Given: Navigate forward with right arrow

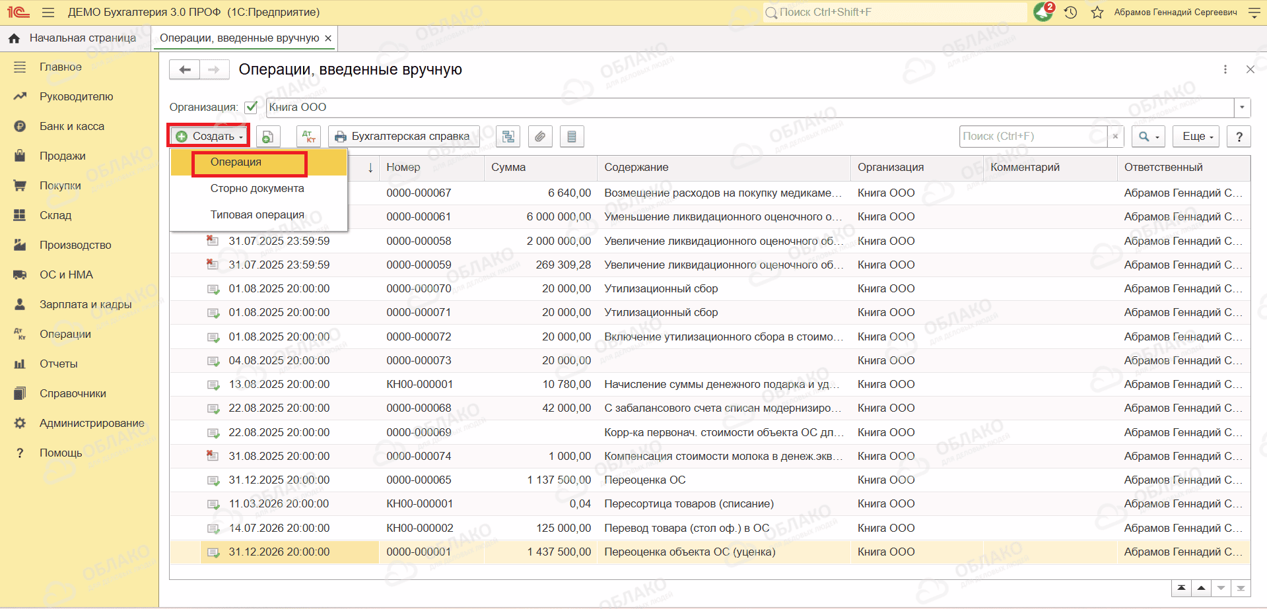Looking at the screenshot, I should [x=214, y=69].
